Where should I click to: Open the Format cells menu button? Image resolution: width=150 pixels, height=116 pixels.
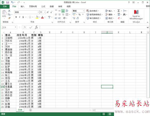point(110,18)
